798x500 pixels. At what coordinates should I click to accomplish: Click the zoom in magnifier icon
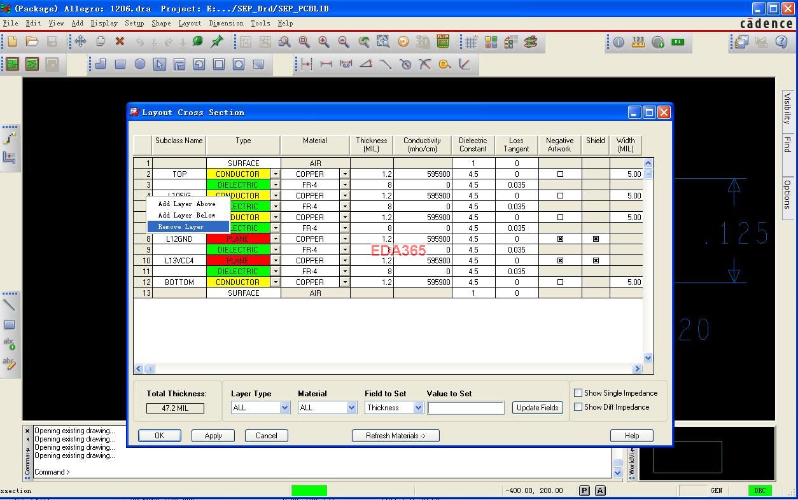click(324, 42)
